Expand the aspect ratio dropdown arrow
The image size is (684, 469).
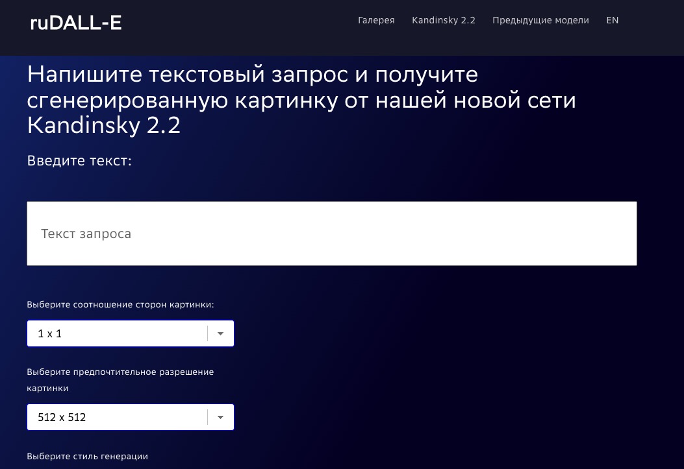tap(220, 333)
